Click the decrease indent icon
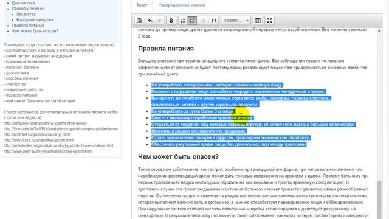This screenshot has width=389, height=219. click(x=203, y=21)
